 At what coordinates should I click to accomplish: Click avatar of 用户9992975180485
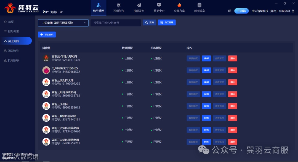pyautogui.click(x=46, y=70)
